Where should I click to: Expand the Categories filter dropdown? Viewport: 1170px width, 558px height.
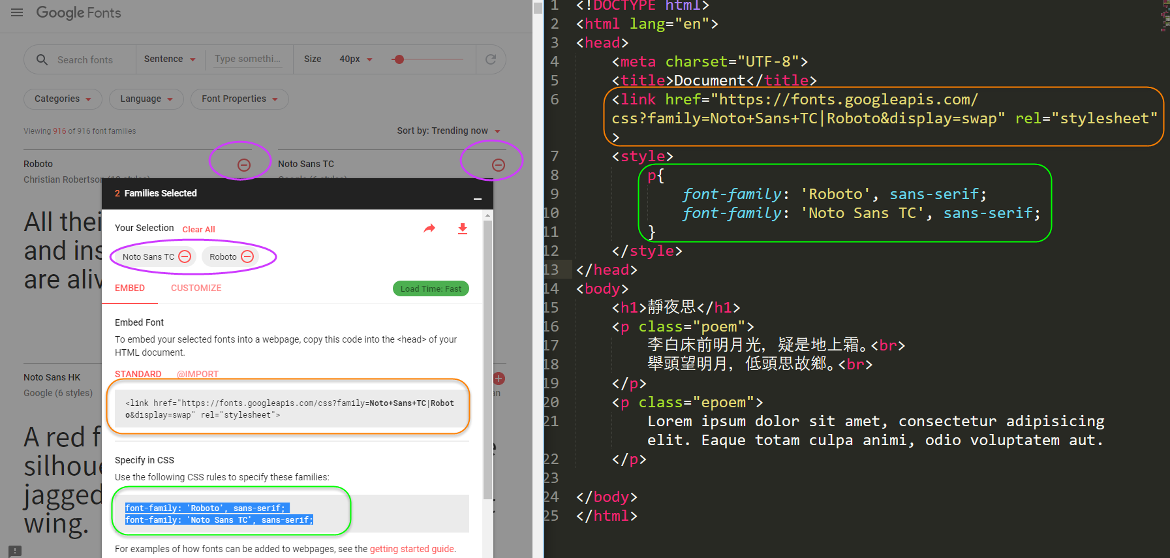[63, 99]
